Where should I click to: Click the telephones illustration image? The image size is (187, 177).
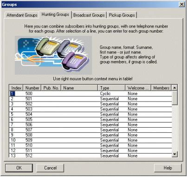(x=53, y=55)
